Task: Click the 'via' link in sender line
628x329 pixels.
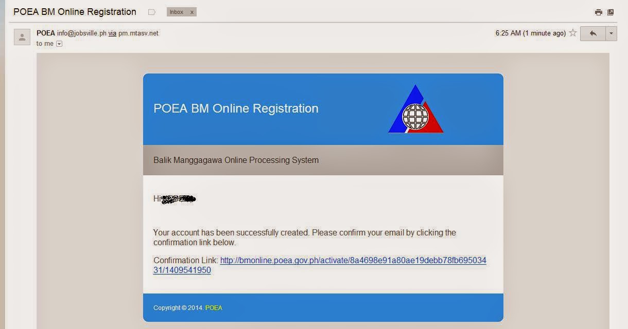Action: point(112,33)
